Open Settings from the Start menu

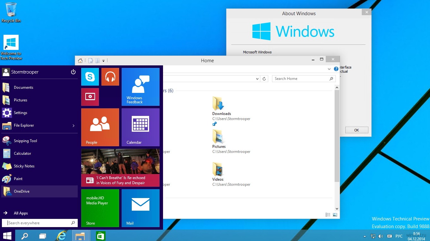coord(39,113)
